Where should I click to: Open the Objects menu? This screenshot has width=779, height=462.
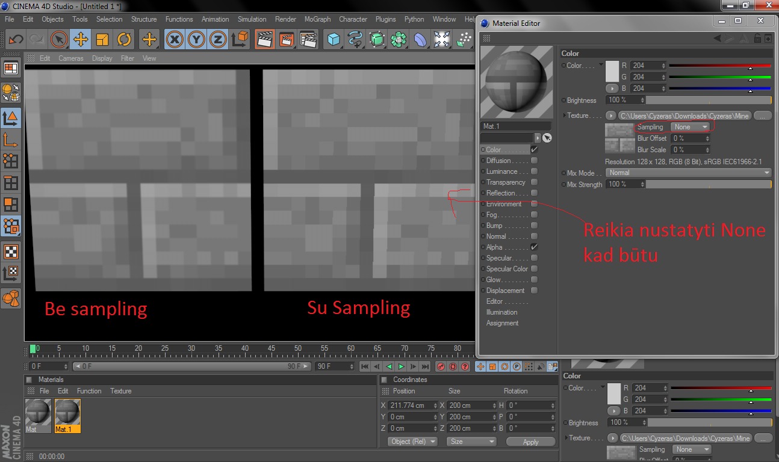(52, 19)
